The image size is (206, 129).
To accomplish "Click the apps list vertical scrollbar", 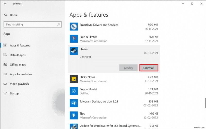I will [205, 103].
